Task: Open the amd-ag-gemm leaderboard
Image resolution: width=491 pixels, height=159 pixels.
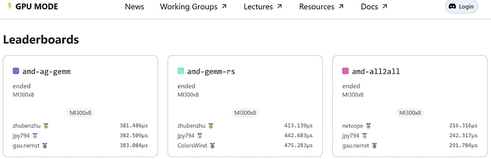Action: pyautogui.click(x=46, y=71)
